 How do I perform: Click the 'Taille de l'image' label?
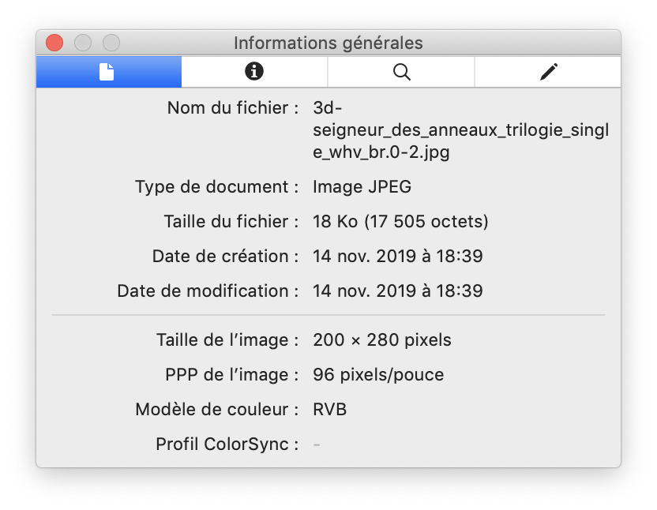227,340
